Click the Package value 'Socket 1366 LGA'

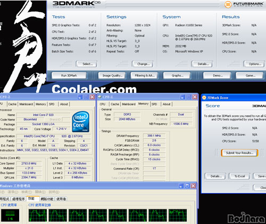click(x=43, y=124)
